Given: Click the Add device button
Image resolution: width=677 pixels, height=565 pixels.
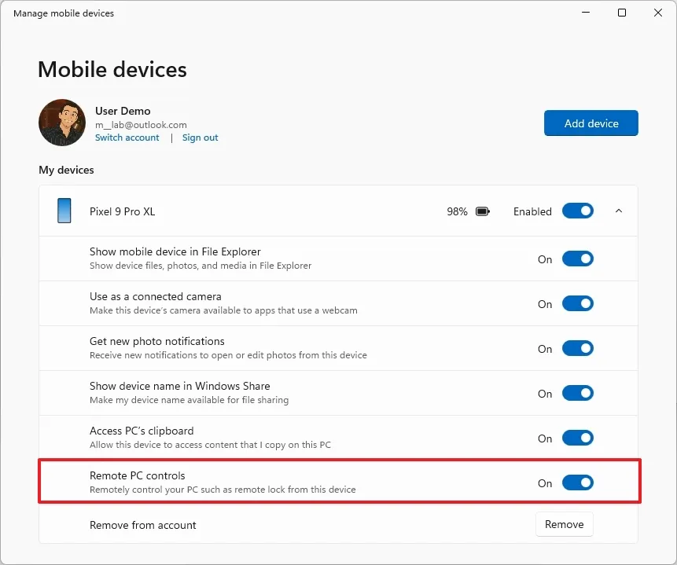Looking at the screenshot, I should coord(591,123).
